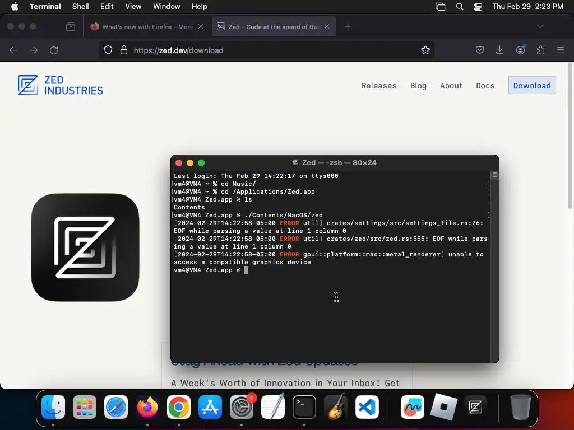Open Firefox View tab icon
The height and width of the screenshot is (430, 574).
coord(71,27)
